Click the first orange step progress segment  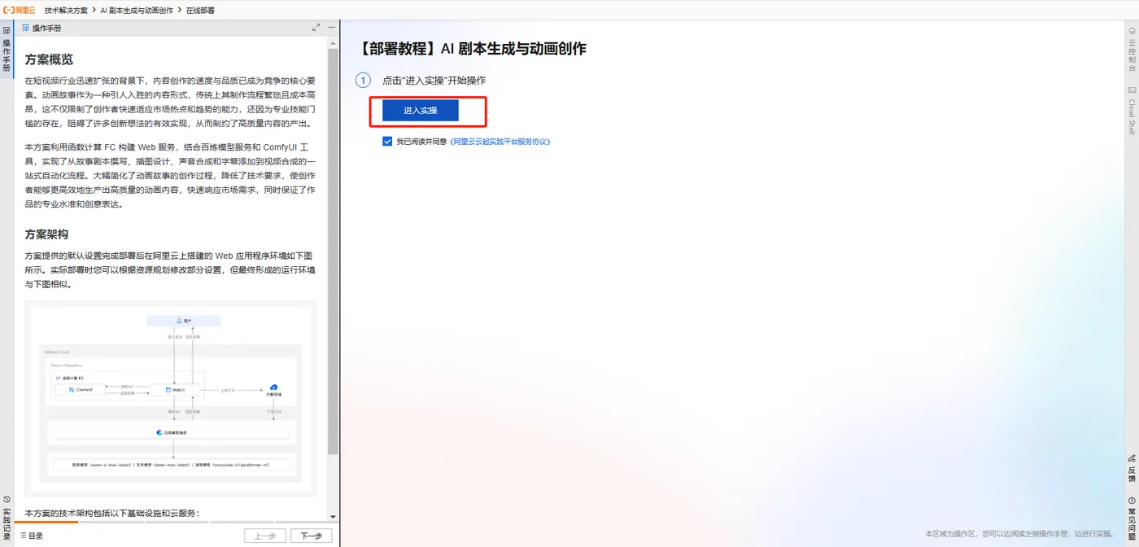46,523
